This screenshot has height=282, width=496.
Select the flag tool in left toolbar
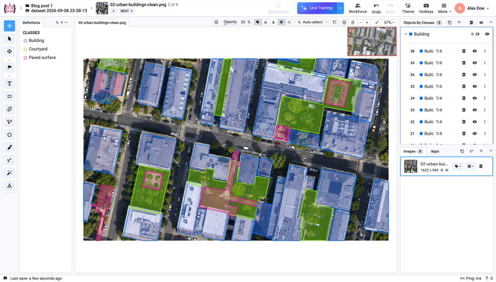[9, 67]
